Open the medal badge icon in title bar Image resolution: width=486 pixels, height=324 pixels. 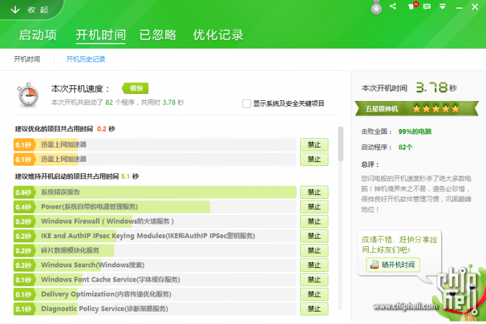point(376,7)
